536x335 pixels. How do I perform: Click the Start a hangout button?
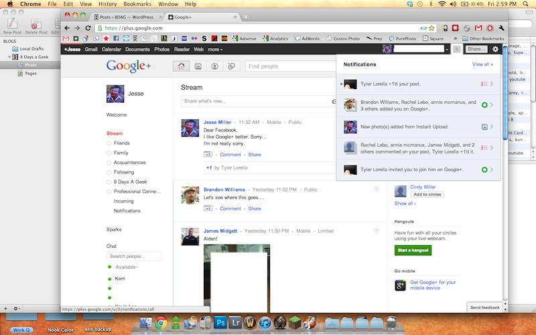coord(413,250)
